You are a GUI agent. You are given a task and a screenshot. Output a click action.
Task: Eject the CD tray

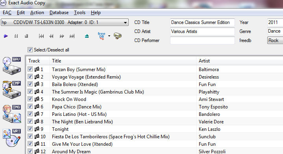click(x=87, y=36)
